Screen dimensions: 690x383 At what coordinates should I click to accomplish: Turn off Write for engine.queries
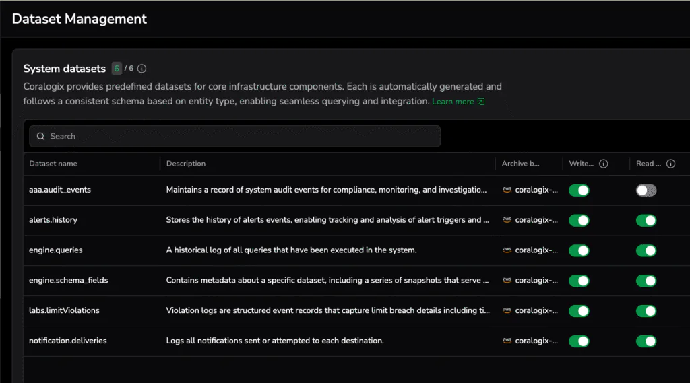coord(579,250)
